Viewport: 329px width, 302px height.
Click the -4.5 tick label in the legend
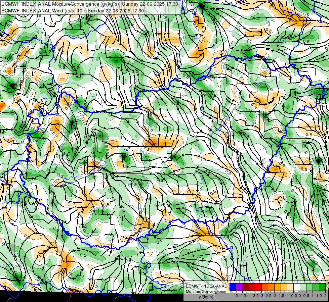242,296
